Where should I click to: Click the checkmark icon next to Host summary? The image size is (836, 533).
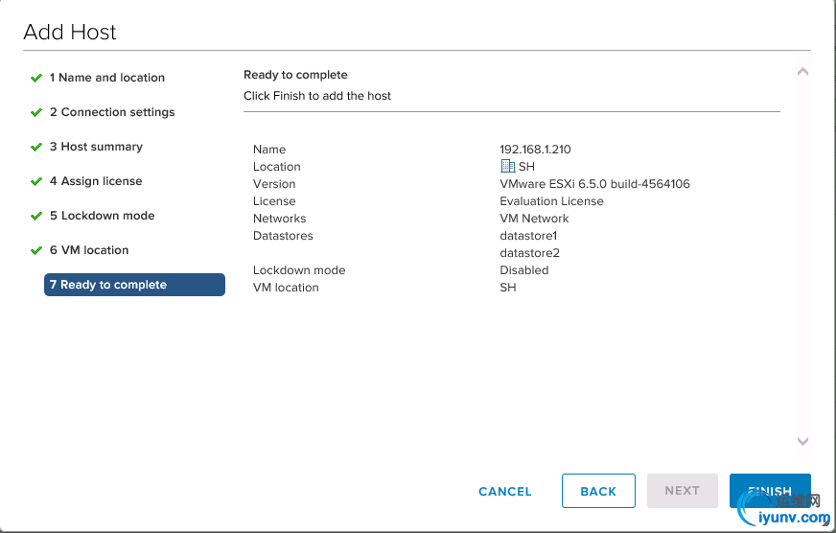click(x=36, y=147)
